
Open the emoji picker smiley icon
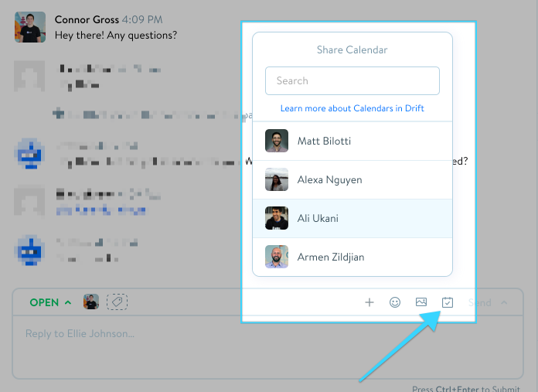[395, 302]
